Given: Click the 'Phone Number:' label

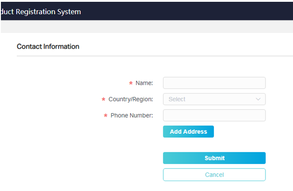Looking at the screenshot, I should click(x=132, y=116).
